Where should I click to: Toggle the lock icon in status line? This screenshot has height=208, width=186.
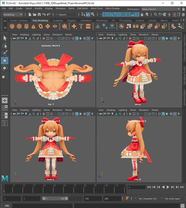pyautogui.click(x=142, y=14)
